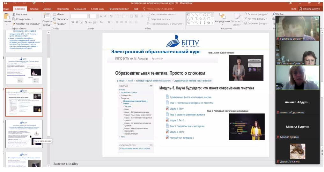Toggle strikethrough (abc) formatting
Viewport: 324px width, 172px height.
tap(91, 22)
